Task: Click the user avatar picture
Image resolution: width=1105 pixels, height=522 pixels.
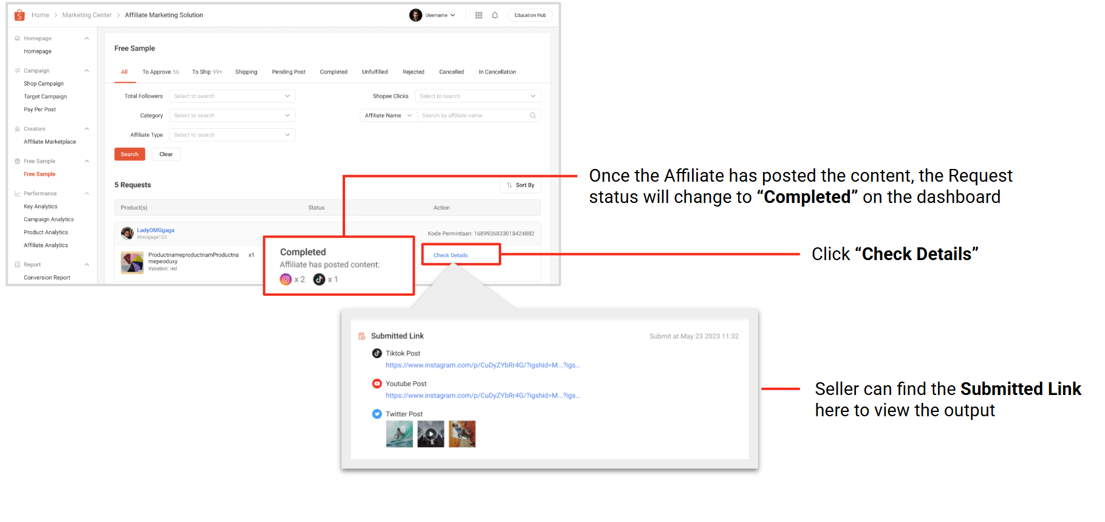Action: point(416,15)
